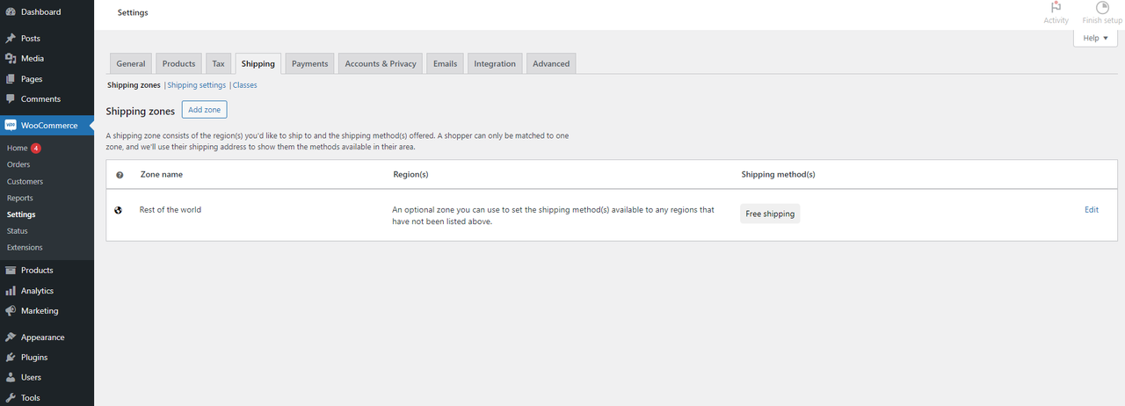
Task: Open the Status submenu item
Action: (18, 231)
